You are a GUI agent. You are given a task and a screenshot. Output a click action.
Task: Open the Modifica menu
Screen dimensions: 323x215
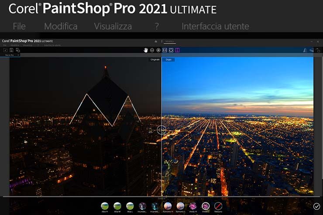click(x=61, y=26)
